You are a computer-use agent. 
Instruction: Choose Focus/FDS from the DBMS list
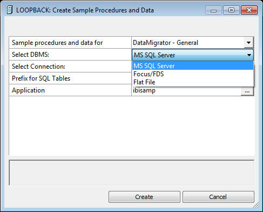[x=193, y=74]
